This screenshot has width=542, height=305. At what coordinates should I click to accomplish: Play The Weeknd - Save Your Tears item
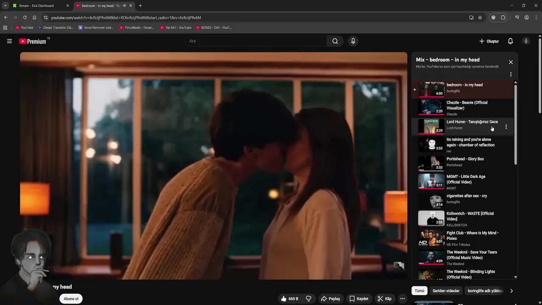click(x=463, y=258)
